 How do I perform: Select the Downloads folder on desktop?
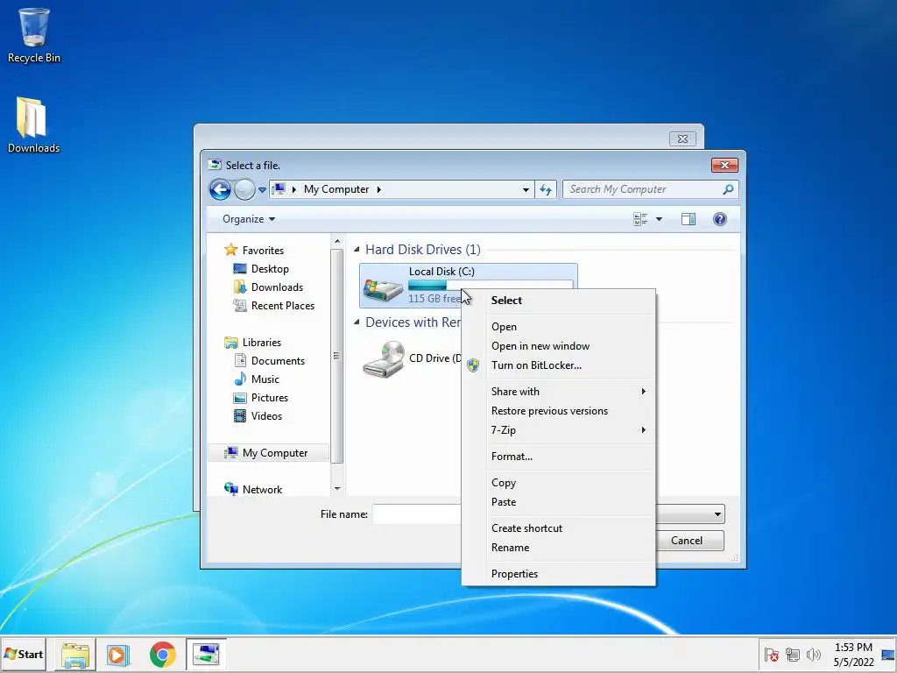[33, 125]
